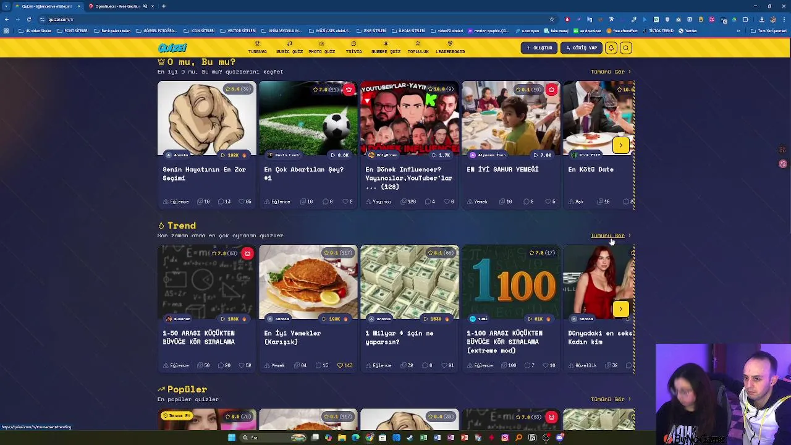The image size is (791, 445).
Task: Open the FONT SİTELERİ bookmarks folder
Action: click(x=73, y=31)
